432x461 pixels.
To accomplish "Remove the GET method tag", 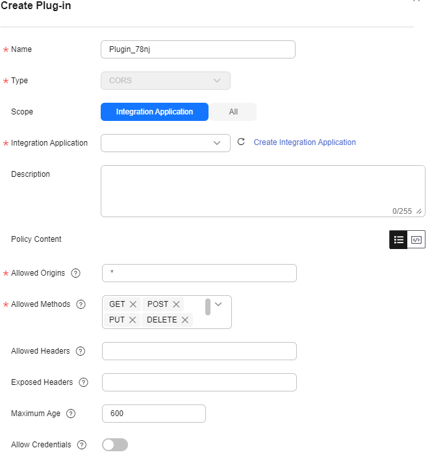I will tap(133, 304).
